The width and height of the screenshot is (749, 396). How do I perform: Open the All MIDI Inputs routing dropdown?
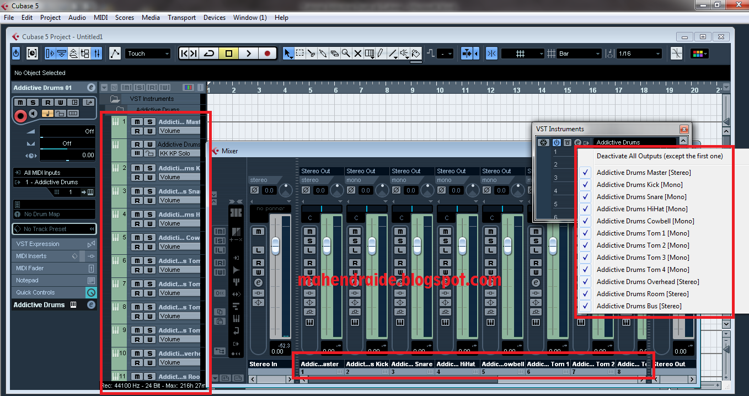coord(54,173)
